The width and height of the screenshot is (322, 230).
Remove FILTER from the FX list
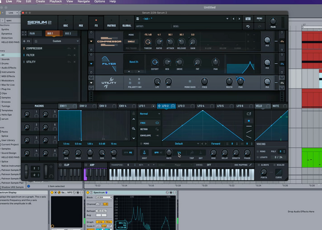click(x=75, y=55)
